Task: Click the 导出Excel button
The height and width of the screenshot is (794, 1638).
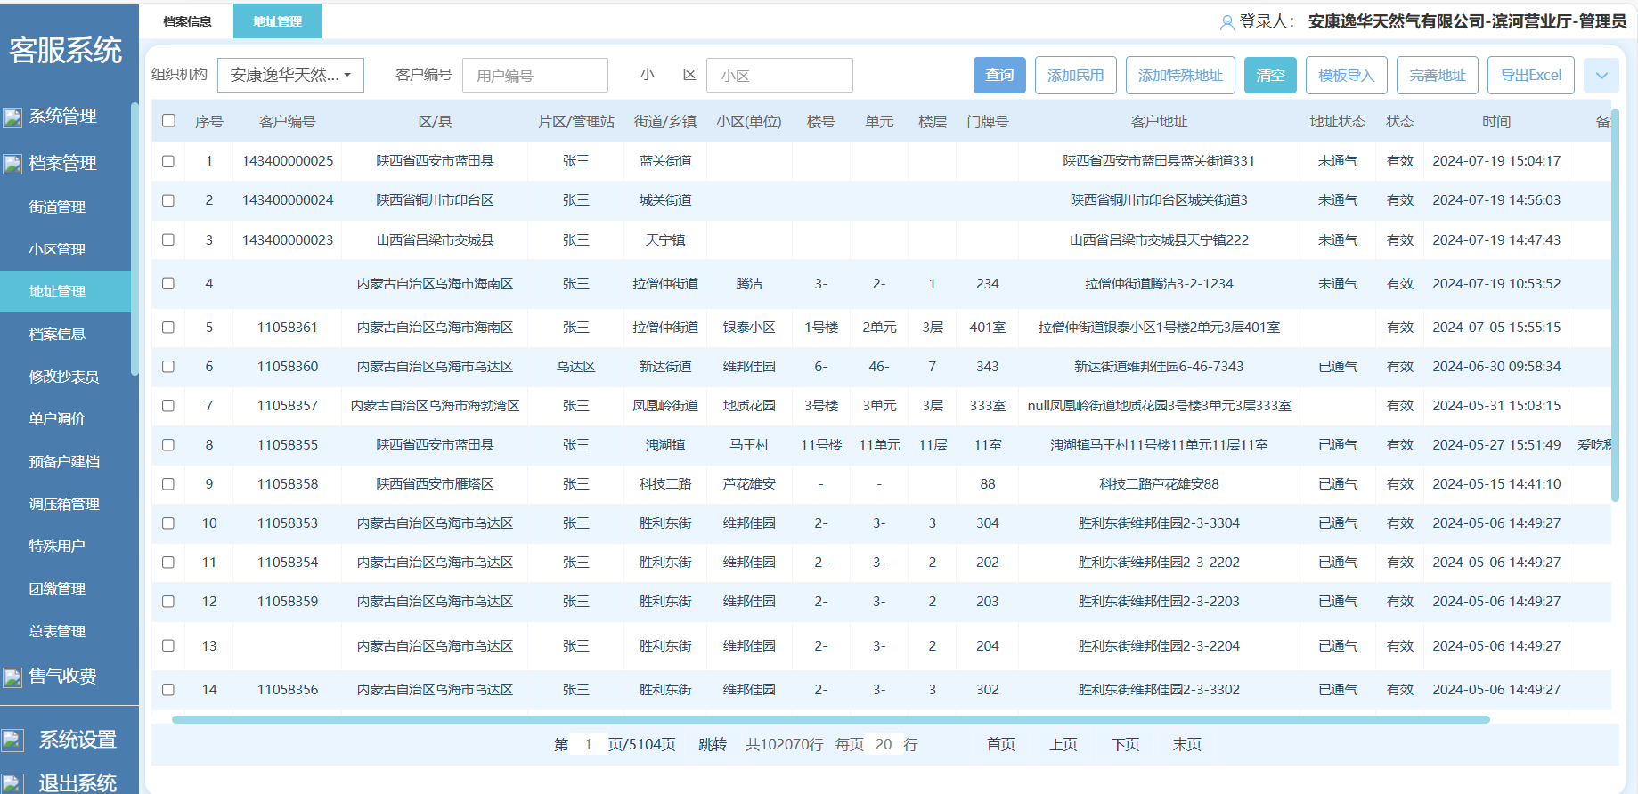Action: point(1531,76)
